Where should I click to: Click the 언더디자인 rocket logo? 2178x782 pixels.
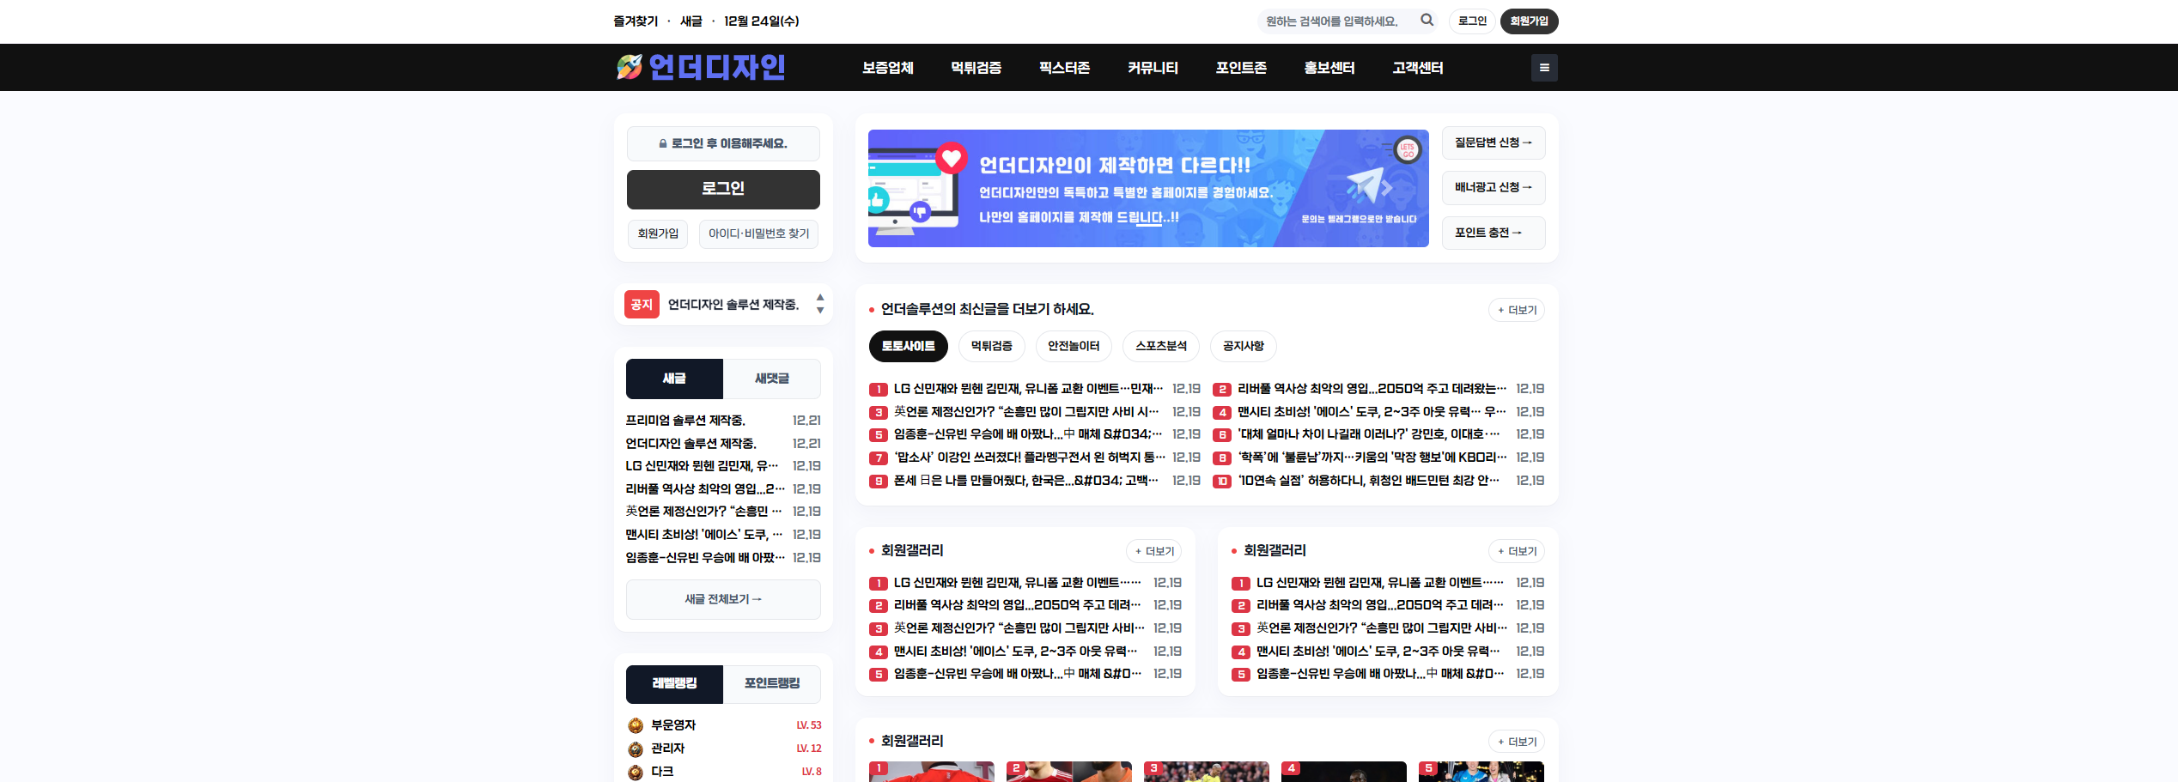pos(700,67)
